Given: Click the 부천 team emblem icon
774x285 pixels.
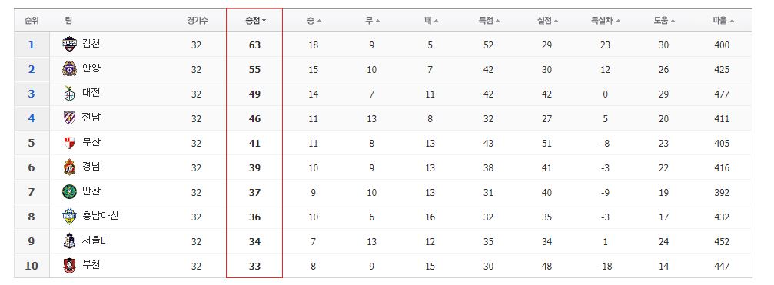Looking at the screenshot, I should click(x=70, y=265).
